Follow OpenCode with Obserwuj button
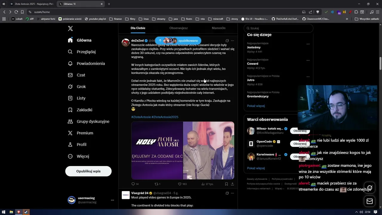Image resolution: width=382 pixels, height=215 pixels. 300,144
